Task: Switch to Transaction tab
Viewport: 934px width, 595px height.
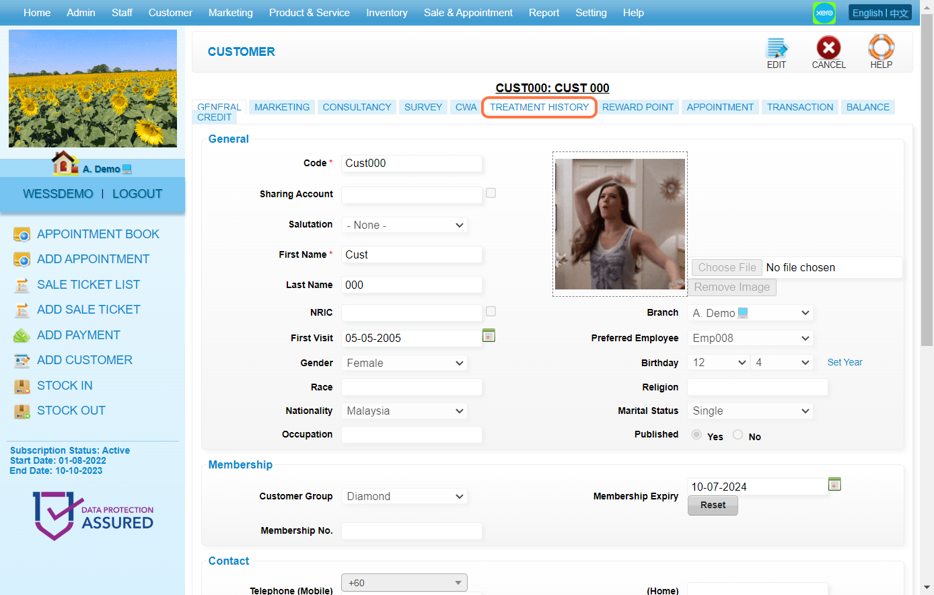Action: click(800, 107)
